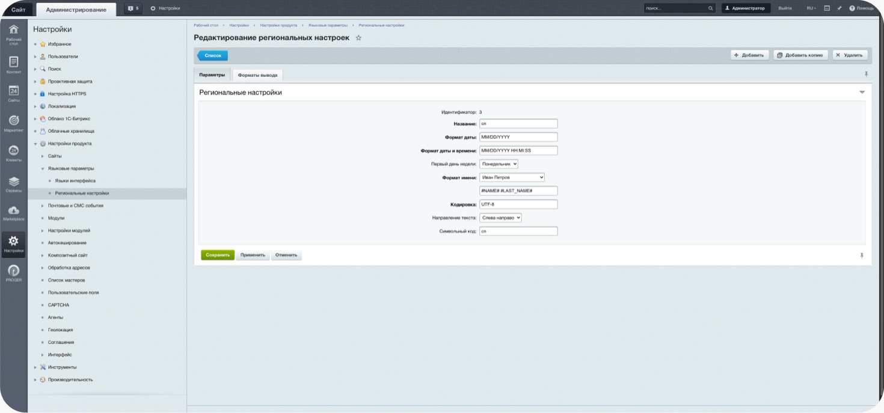Click the green Сохранить button

click(218, 255)
